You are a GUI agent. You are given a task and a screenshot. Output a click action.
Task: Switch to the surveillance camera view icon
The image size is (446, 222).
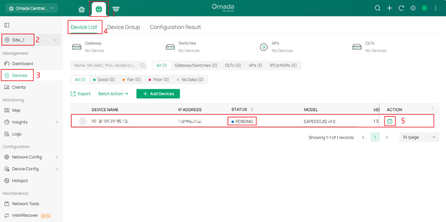click(x=116, y=9)
